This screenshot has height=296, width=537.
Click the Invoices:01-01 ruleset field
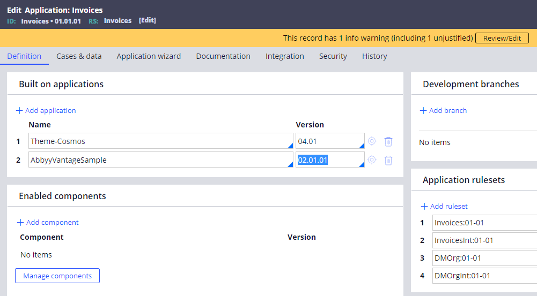point(484,223)
